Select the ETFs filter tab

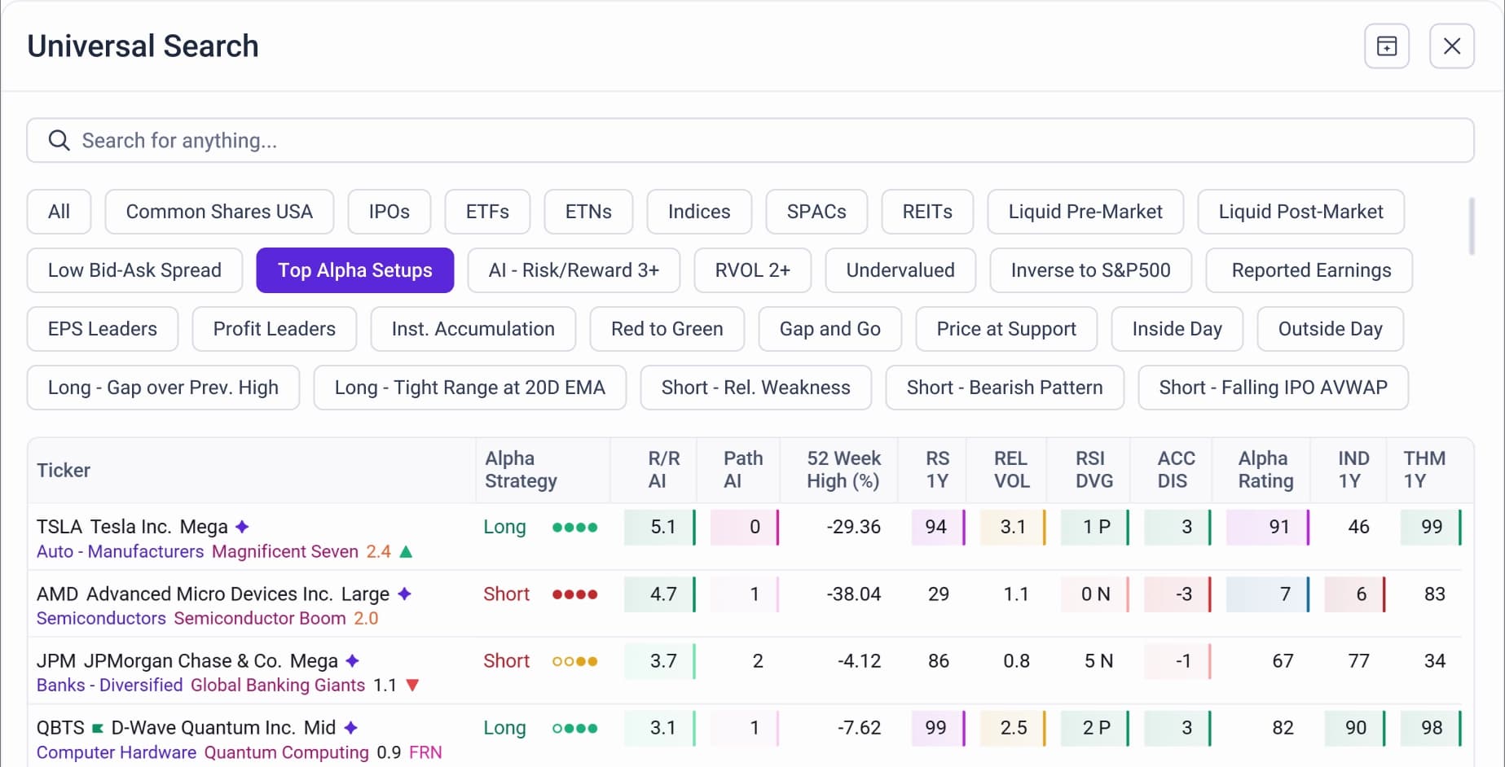[487, 211]
